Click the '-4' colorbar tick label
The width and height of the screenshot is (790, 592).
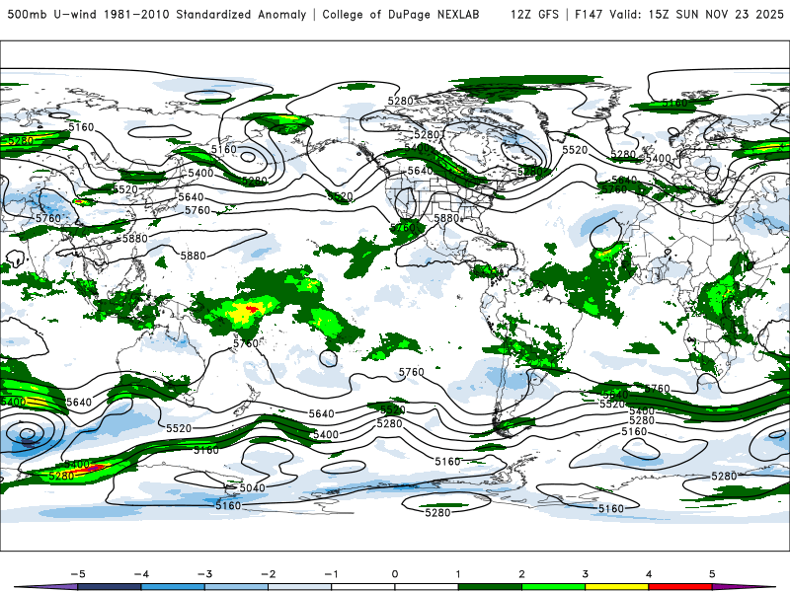(x=141, y=574)
